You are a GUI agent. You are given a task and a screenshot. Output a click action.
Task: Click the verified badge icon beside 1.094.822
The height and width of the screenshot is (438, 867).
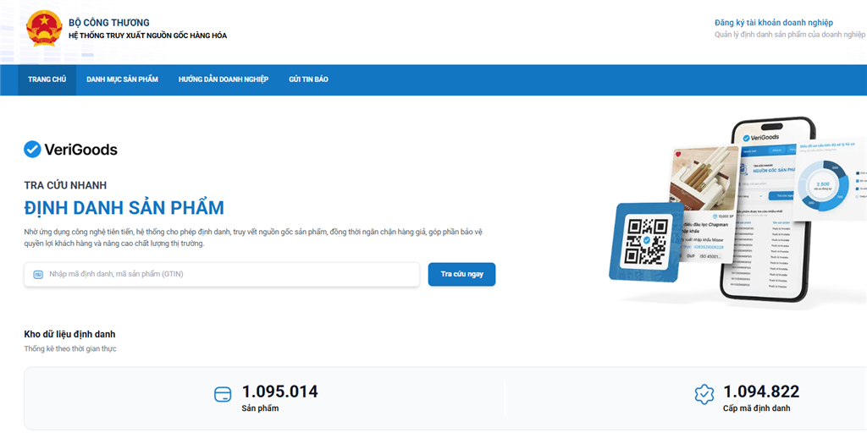704,394
